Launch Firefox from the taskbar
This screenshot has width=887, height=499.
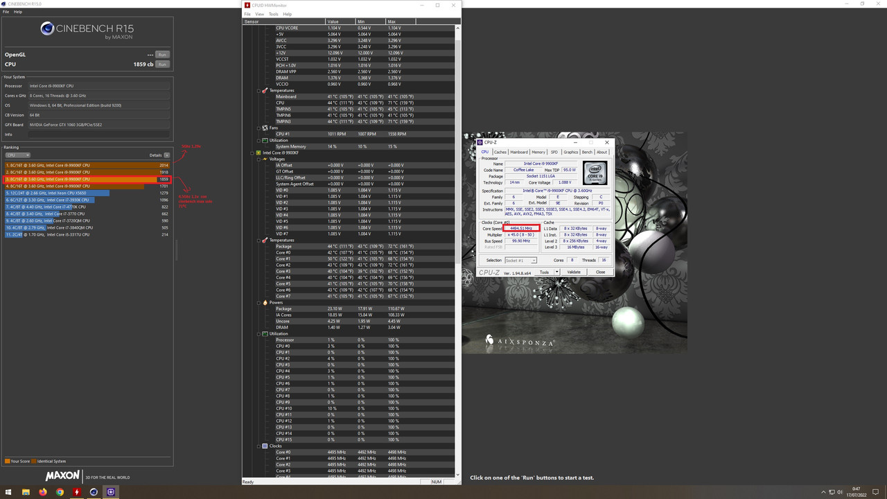tap(43, 492)
